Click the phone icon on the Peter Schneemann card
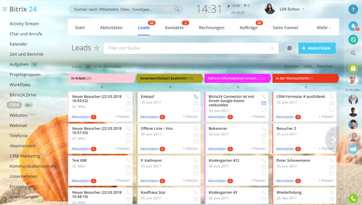Image resolution: width=362 pixels, height=205 pixels. 332,160
